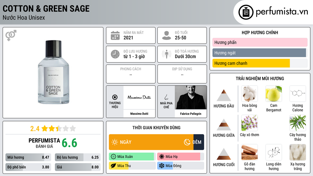Click the Massimo Dutti brand logo

(139, 97)
